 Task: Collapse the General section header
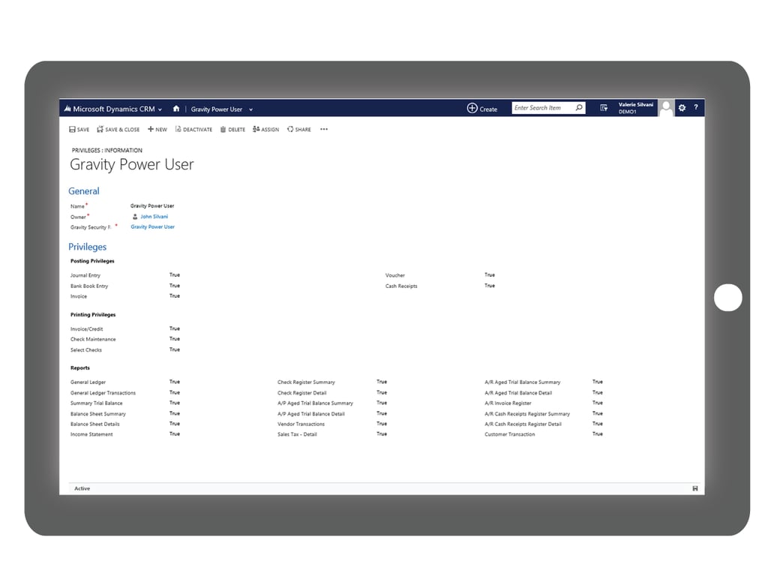84,191
